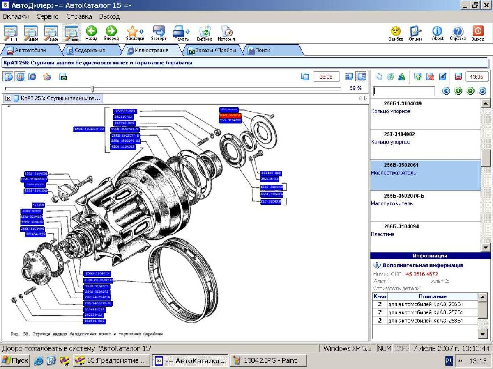Click label 6504-3104010-10 on the diagram
Viewport: 493px width, 369px height.
[x=89, y=129]
